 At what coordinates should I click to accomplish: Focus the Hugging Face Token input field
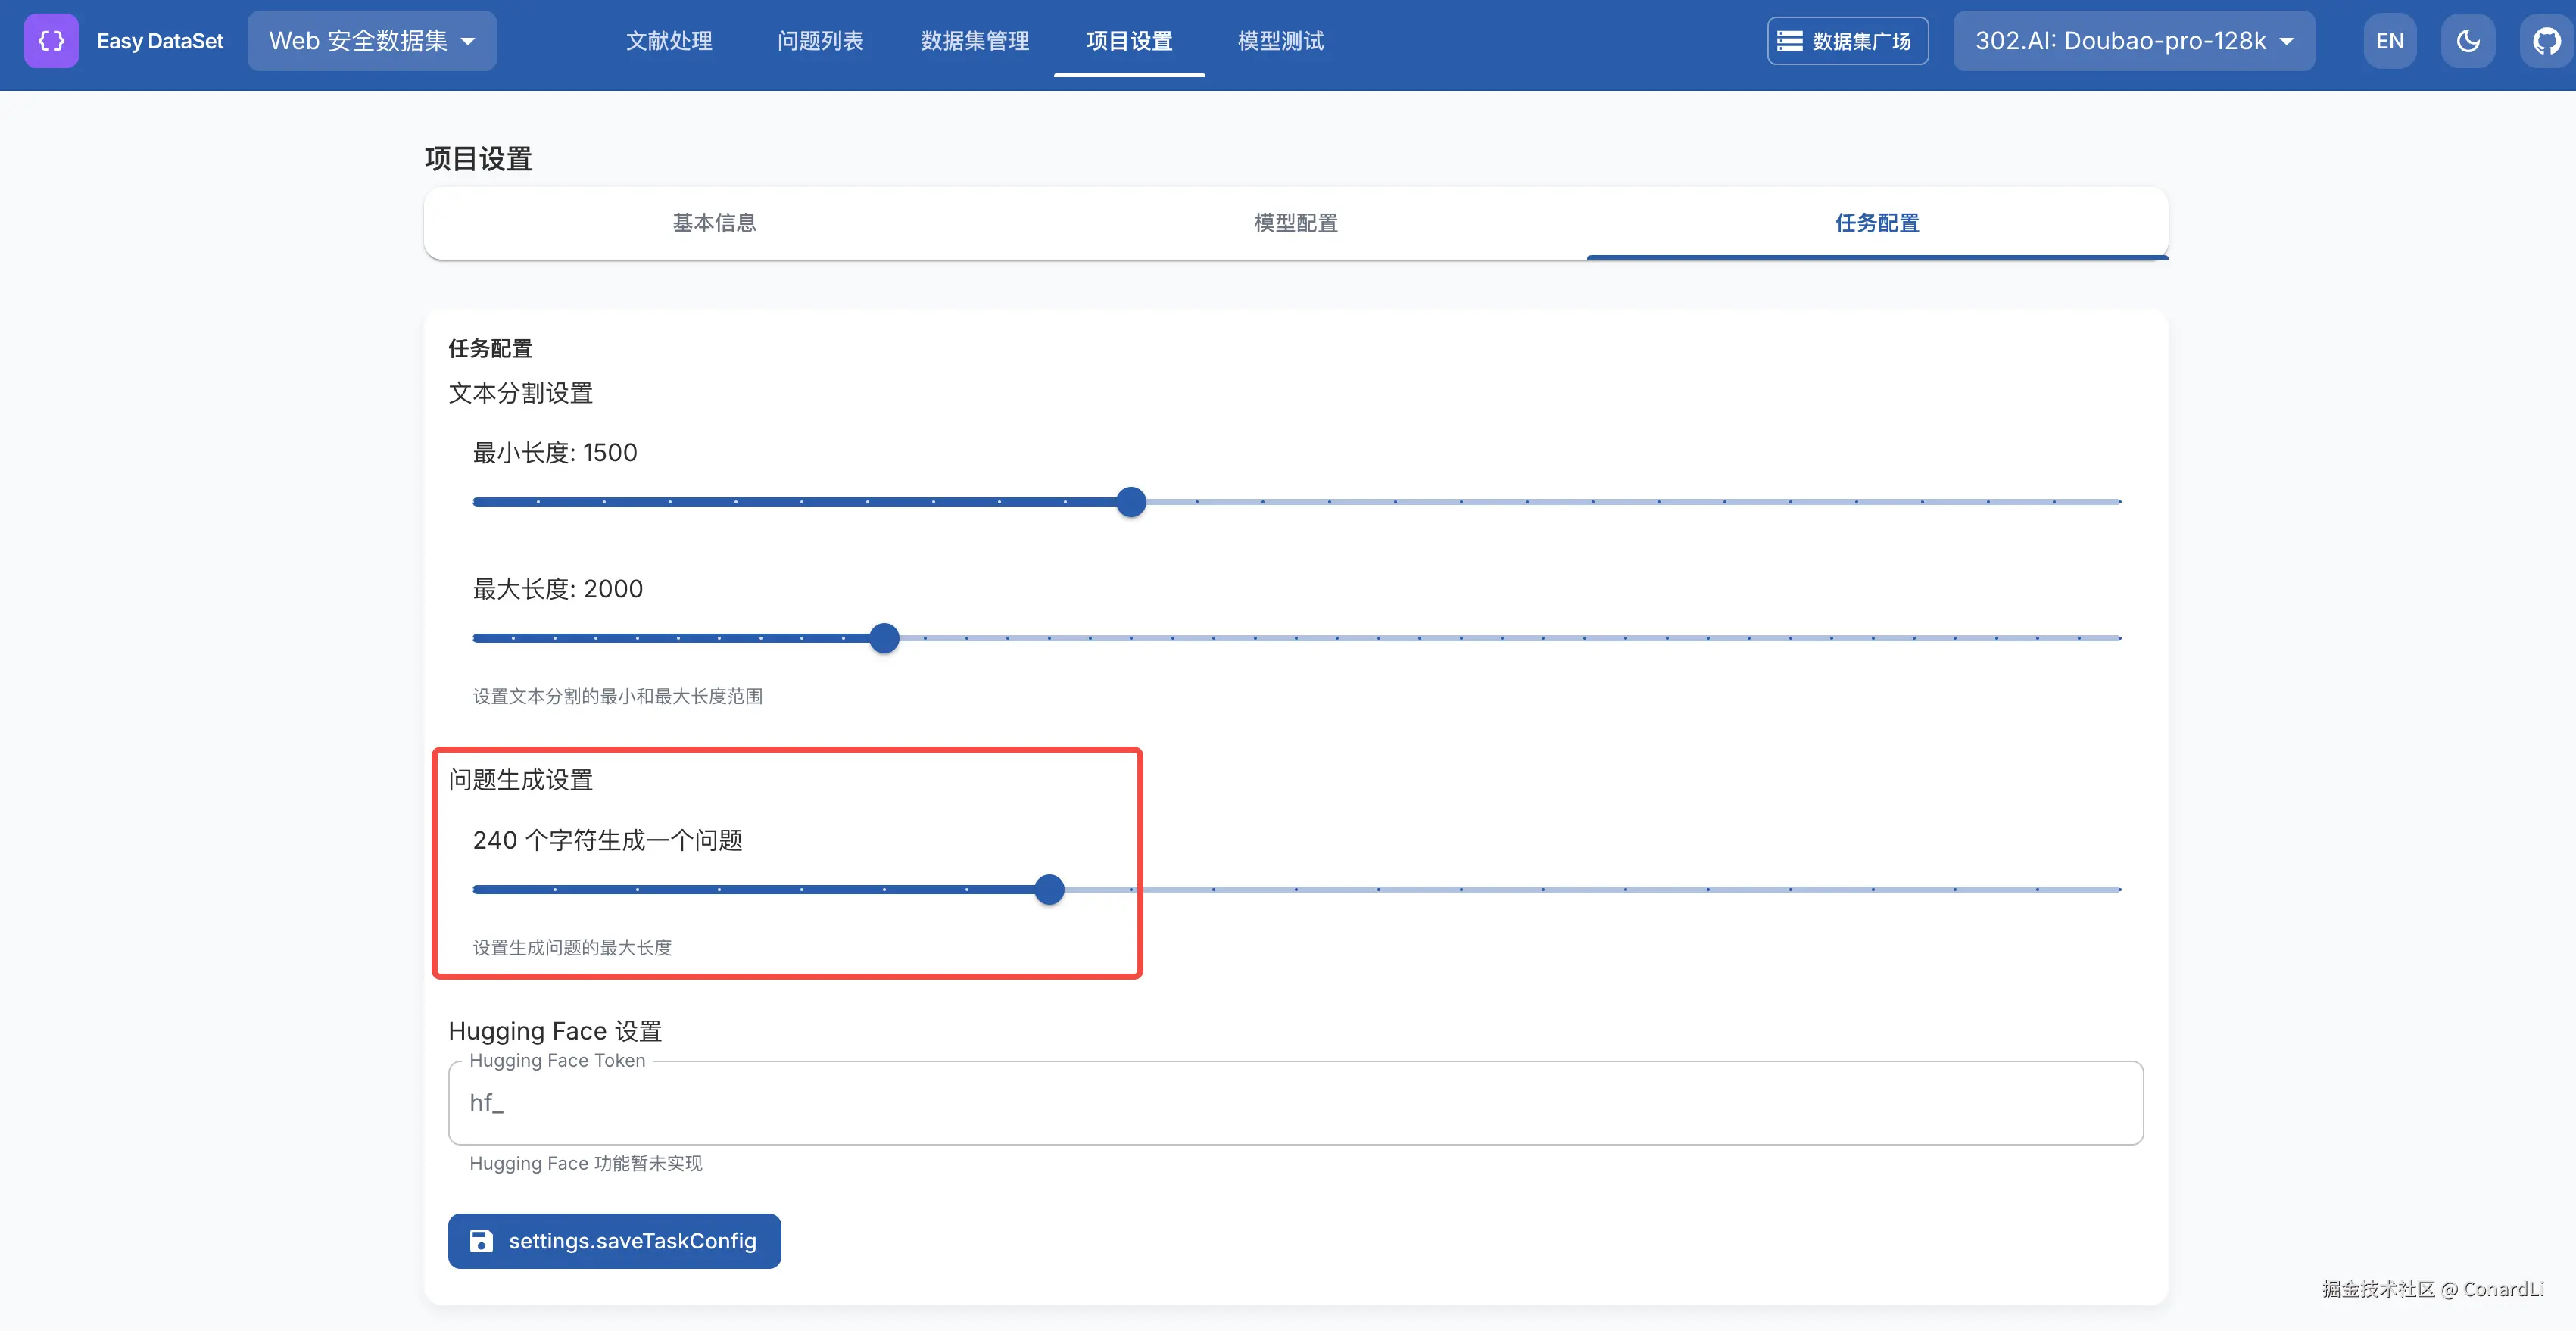[x=1295, y=1102]
